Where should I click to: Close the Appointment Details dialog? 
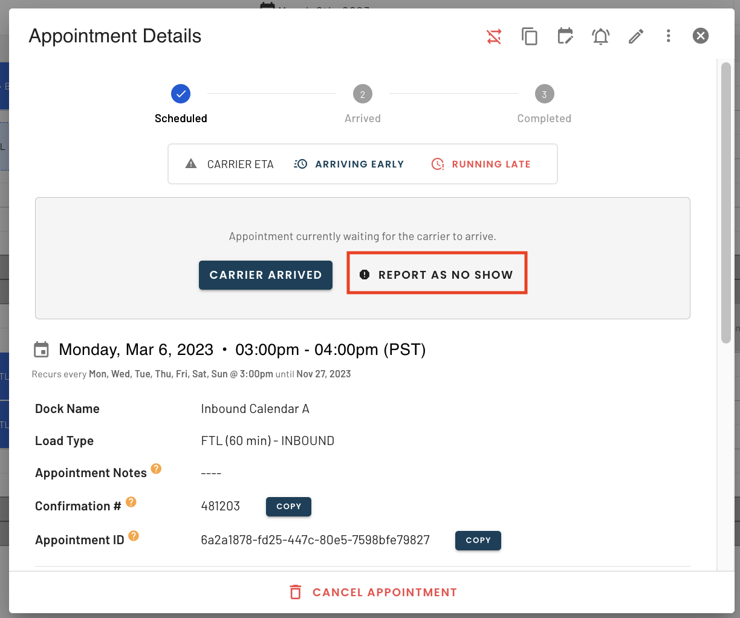tap(701, 36)
